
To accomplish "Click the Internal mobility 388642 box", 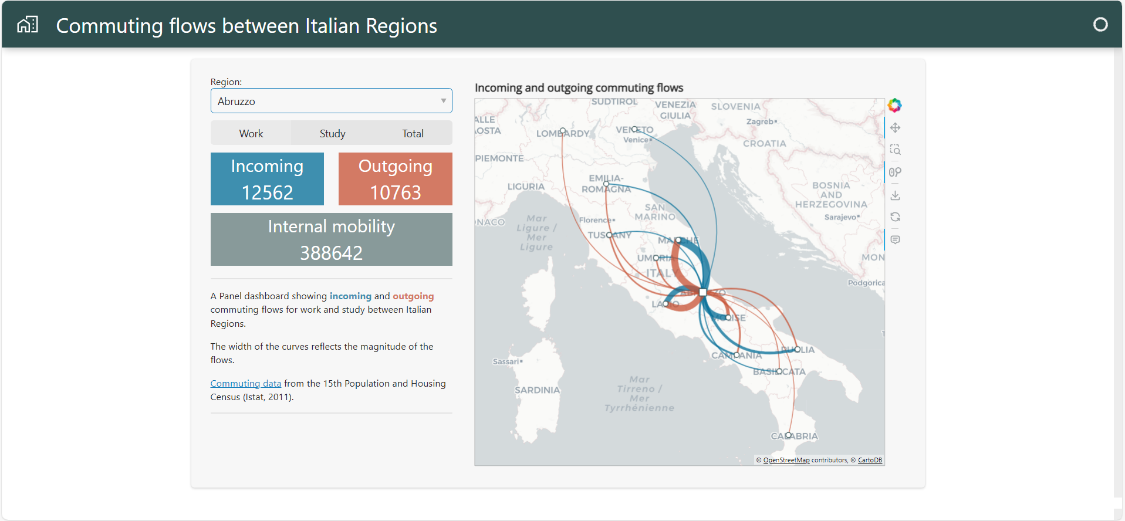I will pyautogui.click(x=331, y=239).
